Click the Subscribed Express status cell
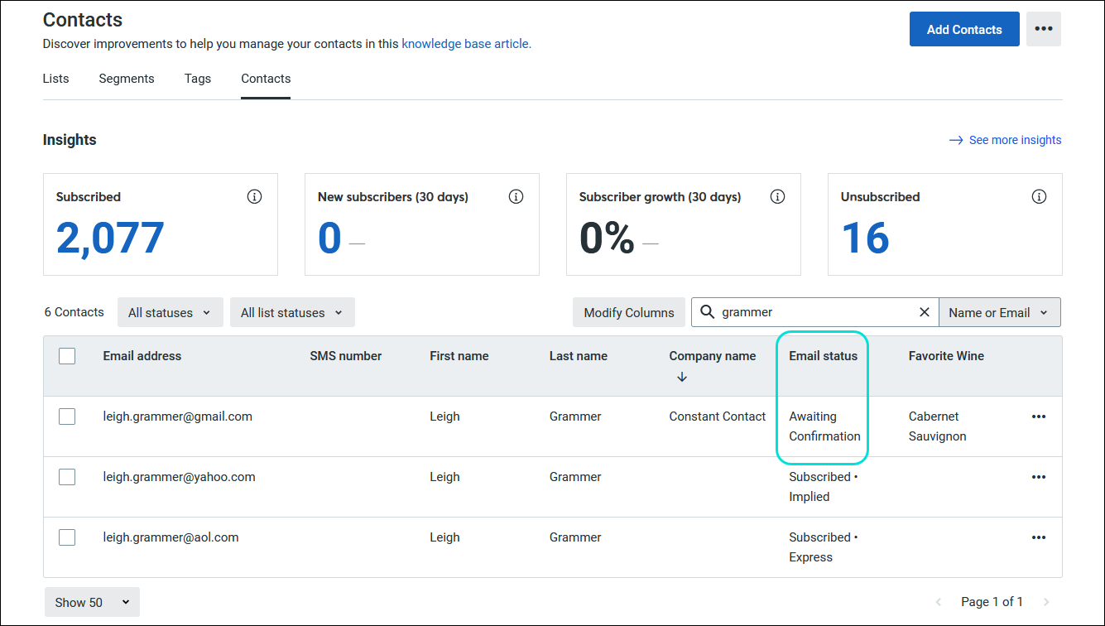Screen dimensions: 1105x626 pyautogui.click(x=823, y=547)
